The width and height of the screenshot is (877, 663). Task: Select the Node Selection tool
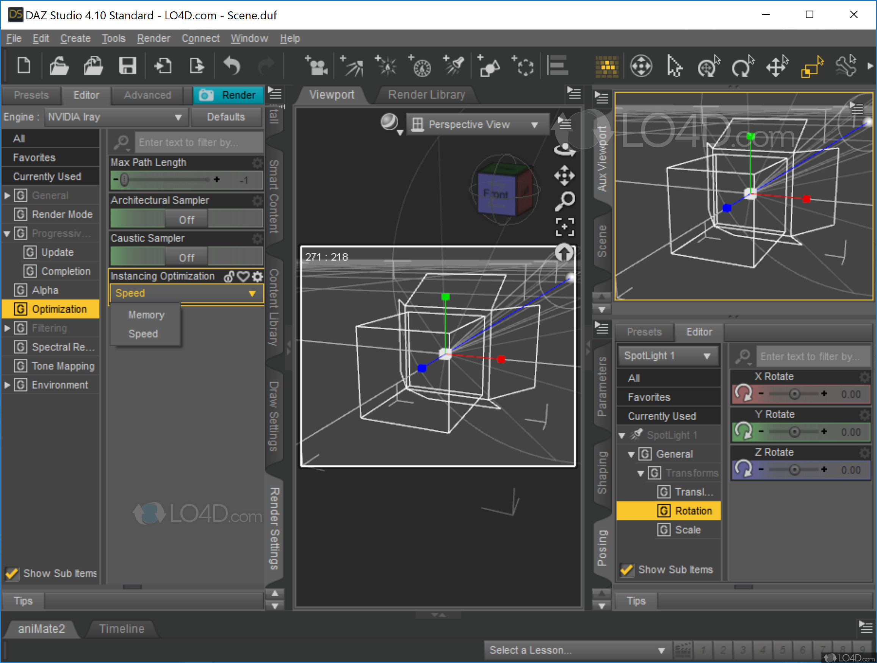coord(674,66)
